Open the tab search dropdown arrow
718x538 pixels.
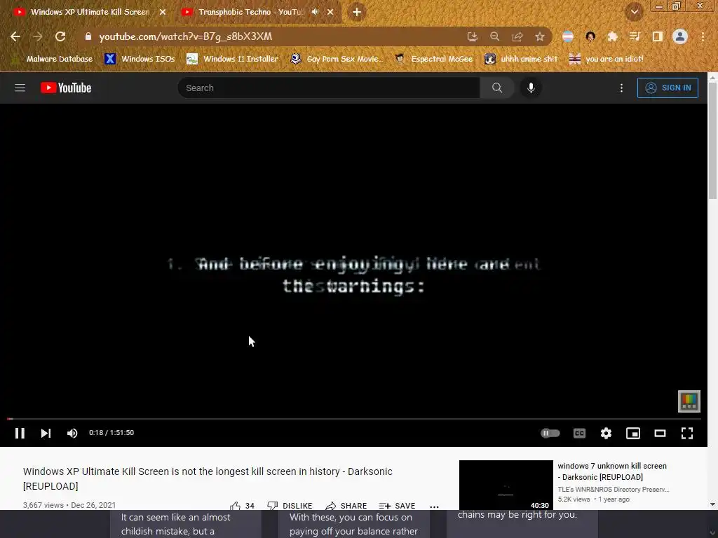tap(634, 12)
